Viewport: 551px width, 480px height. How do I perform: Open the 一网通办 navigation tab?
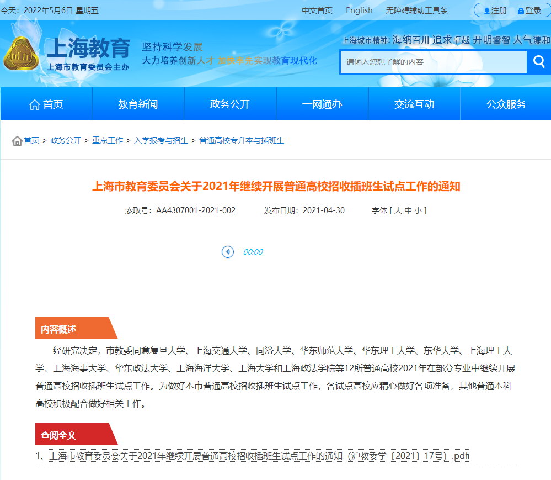click(322, 104)
